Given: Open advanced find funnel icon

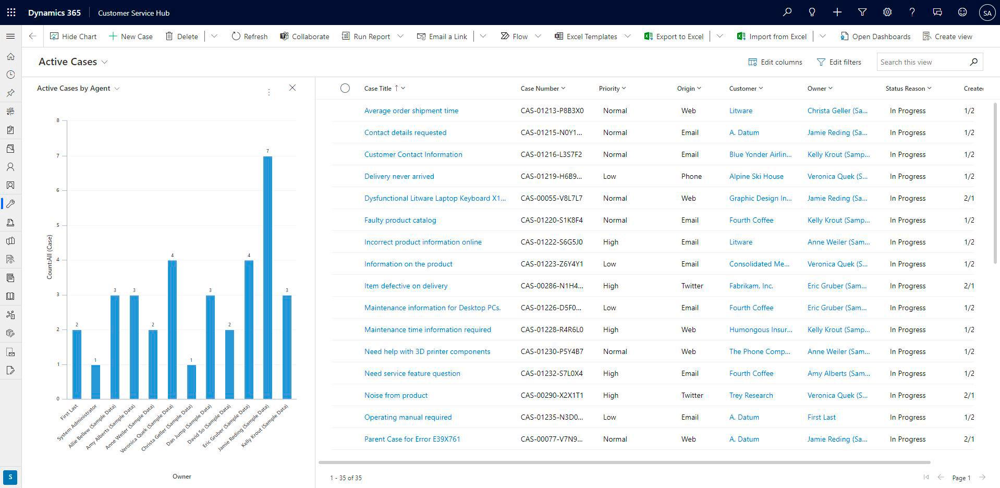Looking at the screenshot, I should [x=862, y=13].
